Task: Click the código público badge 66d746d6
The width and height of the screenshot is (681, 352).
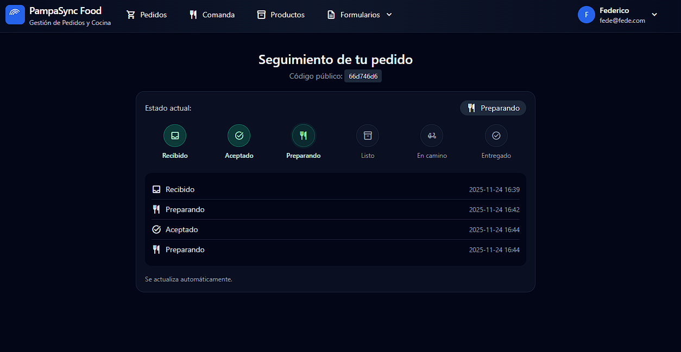Action: pyautogui.click(x=363, y=76)
